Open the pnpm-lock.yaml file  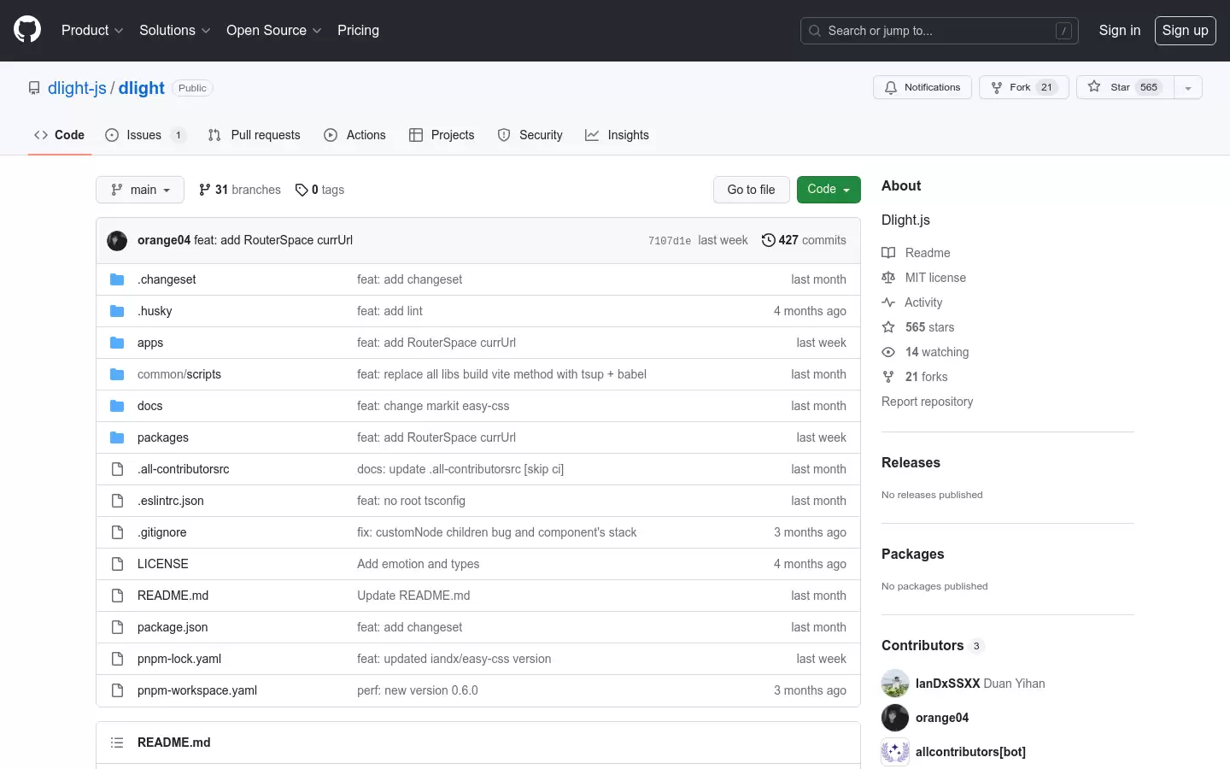pyautogui.click(x=179, y=659)
